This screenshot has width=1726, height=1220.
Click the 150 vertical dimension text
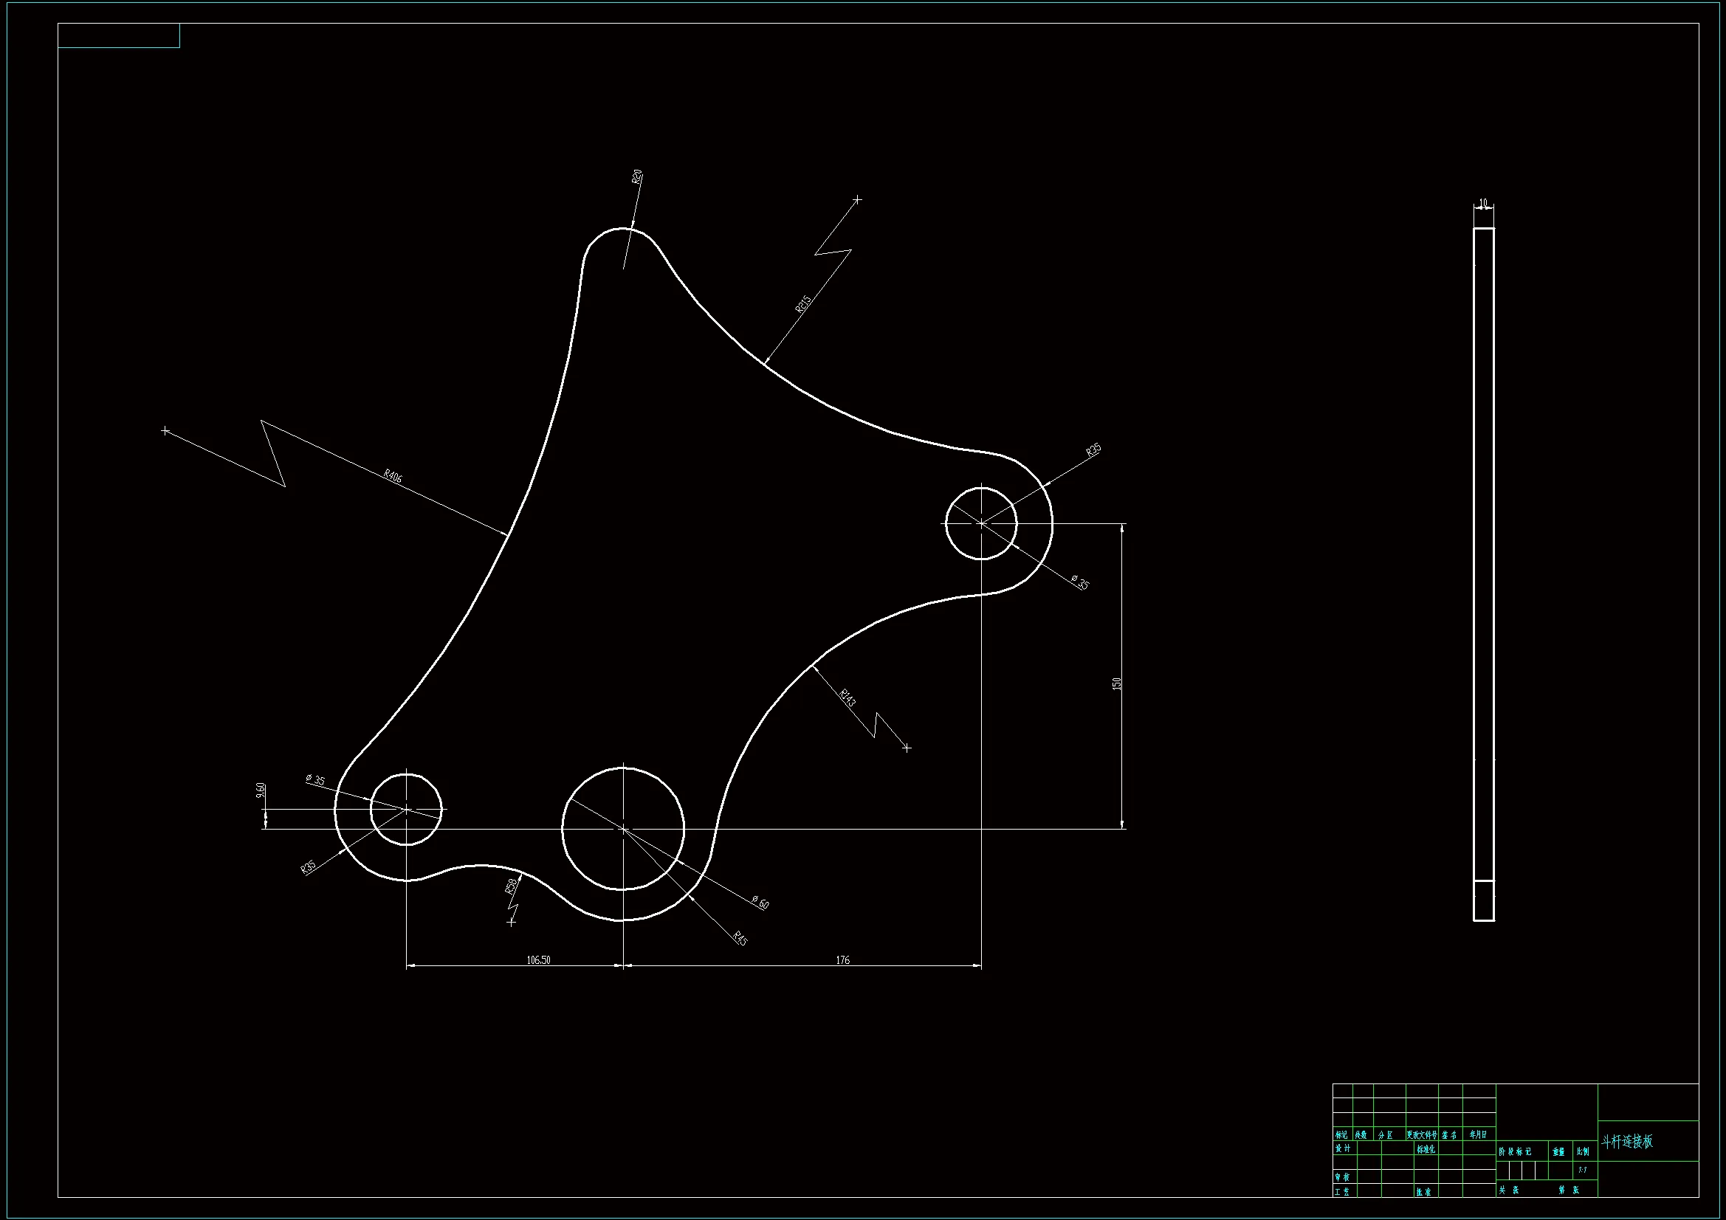click(1116, 683)
